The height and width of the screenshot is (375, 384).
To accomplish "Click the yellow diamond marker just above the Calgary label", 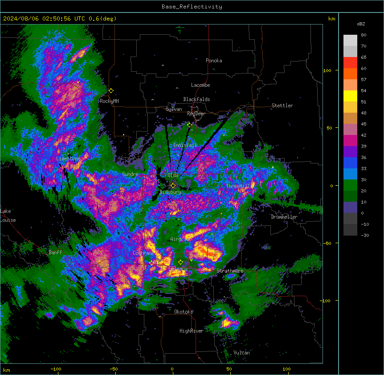I will (x=180, y=262).
